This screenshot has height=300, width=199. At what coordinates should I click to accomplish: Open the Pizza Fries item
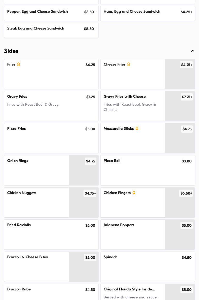pyautogui.click(x=51, y=138)
